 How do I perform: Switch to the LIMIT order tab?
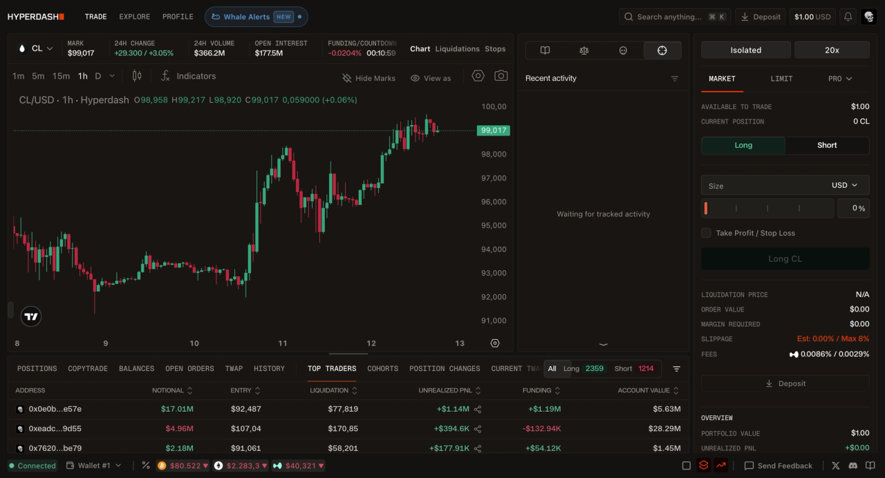point(781,79)
